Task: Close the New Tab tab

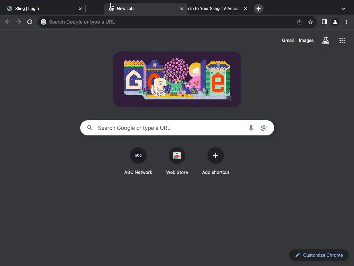Action: click(x=182, y=9)
